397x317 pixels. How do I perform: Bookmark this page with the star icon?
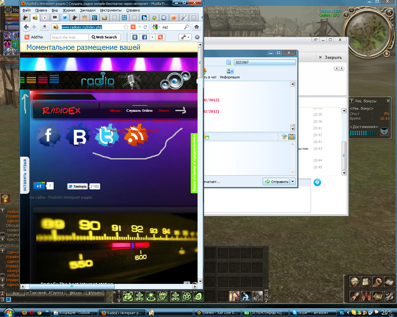(126, 27)
